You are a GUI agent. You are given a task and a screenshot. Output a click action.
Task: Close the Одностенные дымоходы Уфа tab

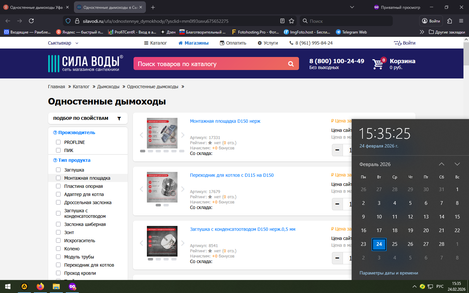pyautogui.click(x=67, y=7)
